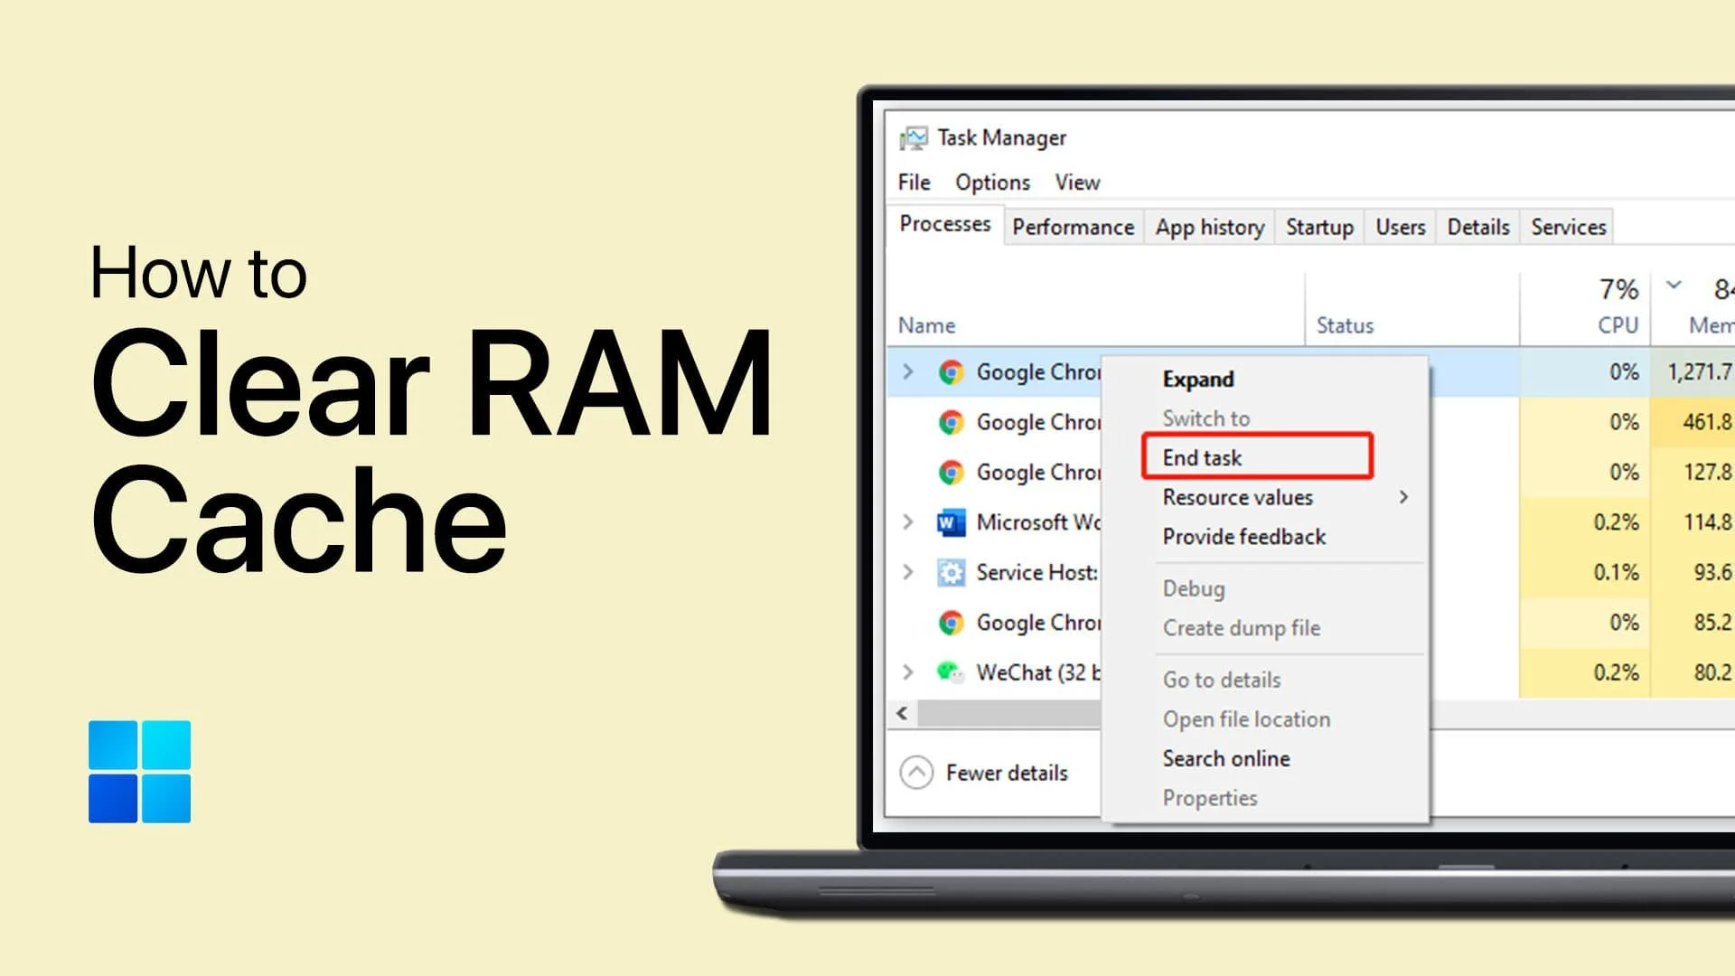
Task: Expand the WeChat process group
Action: click(908, 672)
